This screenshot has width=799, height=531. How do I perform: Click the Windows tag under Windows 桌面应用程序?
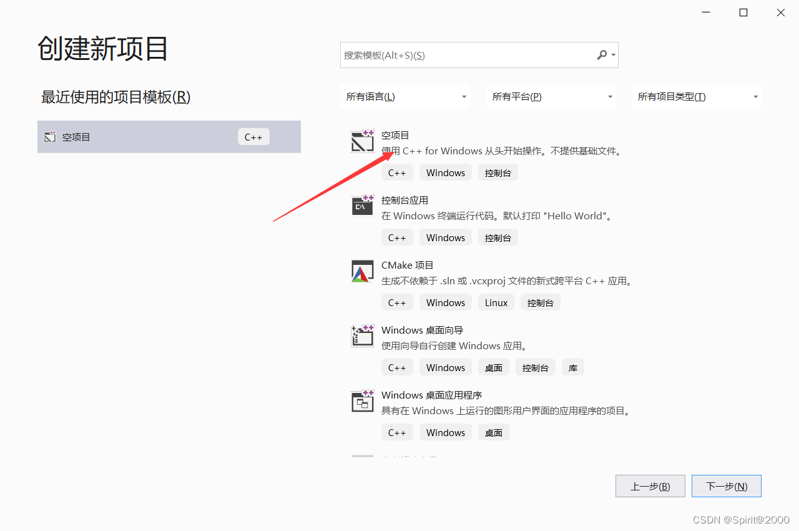pyautogui.click(x=446, y=432)
